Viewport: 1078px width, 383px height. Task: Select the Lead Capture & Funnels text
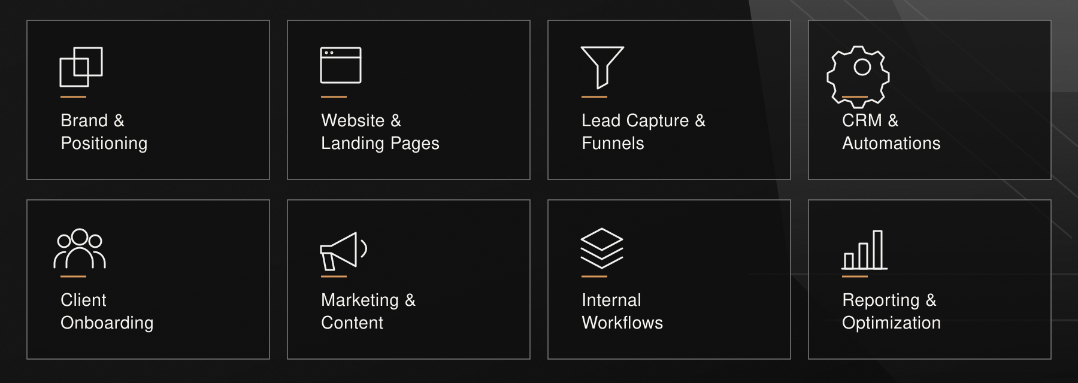[x=644, y=132]
